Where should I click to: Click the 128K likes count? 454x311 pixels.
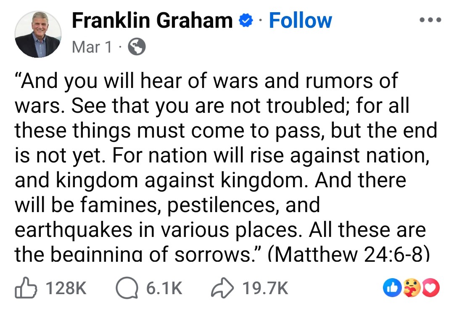coord(66,289)
